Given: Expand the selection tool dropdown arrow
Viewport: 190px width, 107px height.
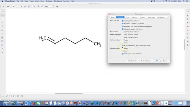Looking at the screenshot, I should click(x=5, y=7).
